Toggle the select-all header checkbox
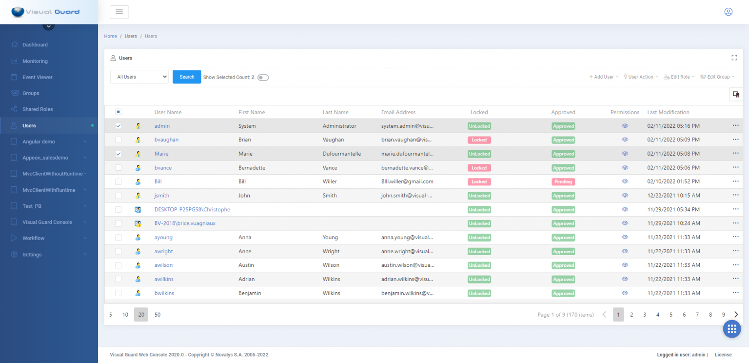 pos(118,112)
